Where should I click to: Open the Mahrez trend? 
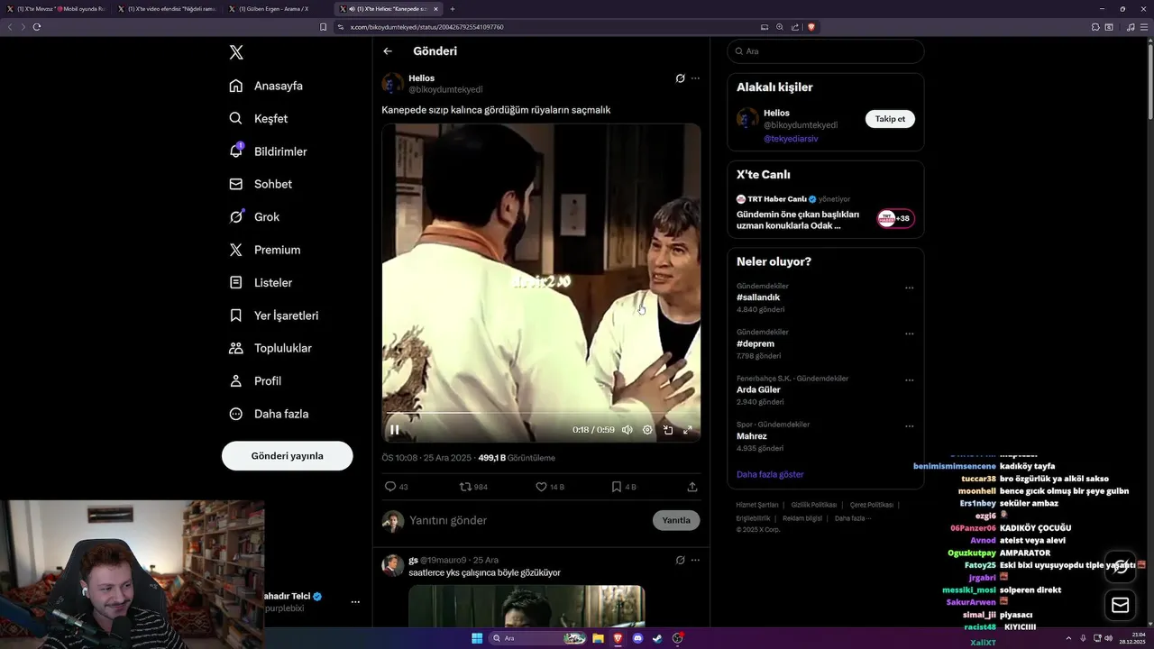click(x=752, y=436)
